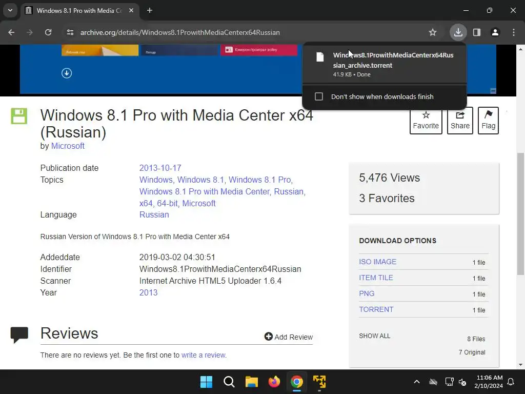The width and height of the screenshot is (525, 394).
Task: Click 'write a review' link
Action: click(203, 355)
